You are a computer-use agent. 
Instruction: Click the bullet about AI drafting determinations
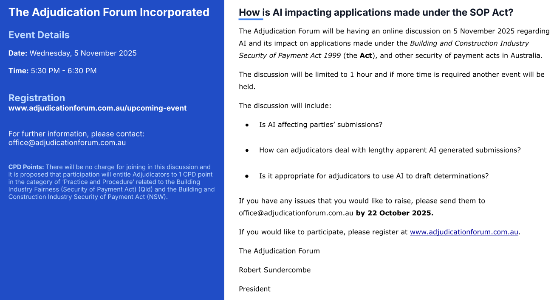click(x=374, y=176)
